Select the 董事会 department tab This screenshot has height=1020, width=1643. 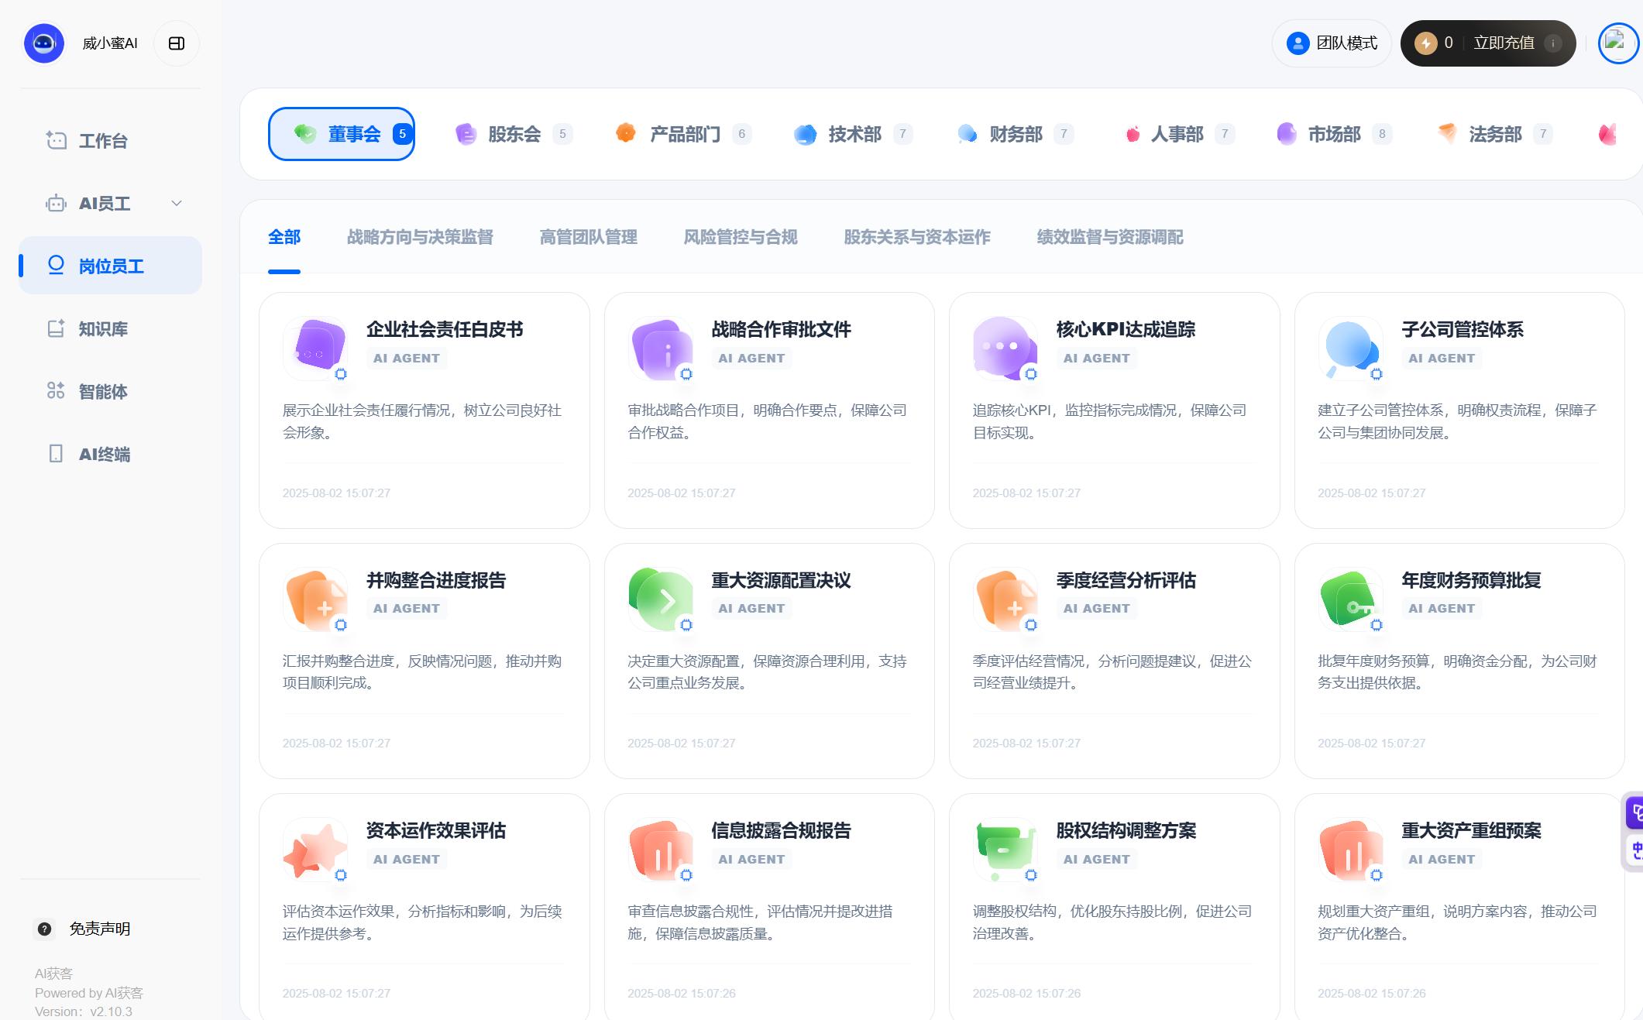tap(342, 134)
